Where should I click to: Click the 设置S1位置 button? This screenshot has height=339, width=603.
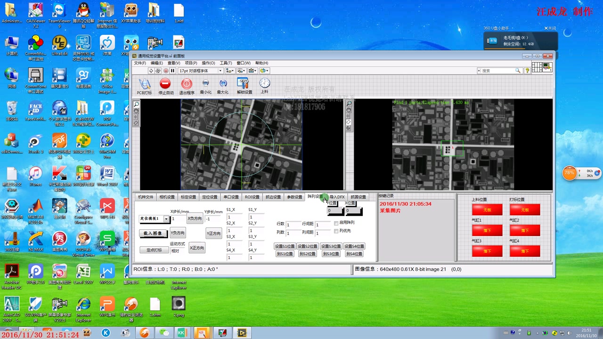(285, 246)
